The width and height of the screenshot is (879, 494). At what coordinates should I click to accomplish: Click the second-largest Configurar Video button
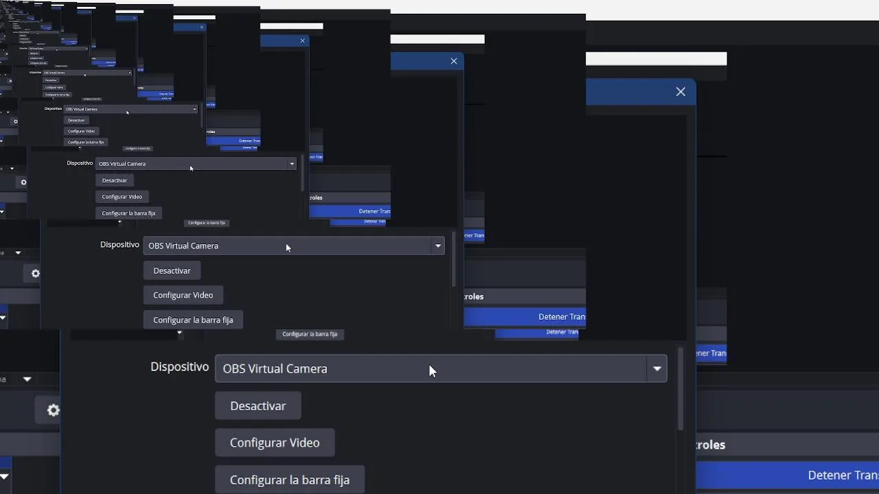click(183, 295)
